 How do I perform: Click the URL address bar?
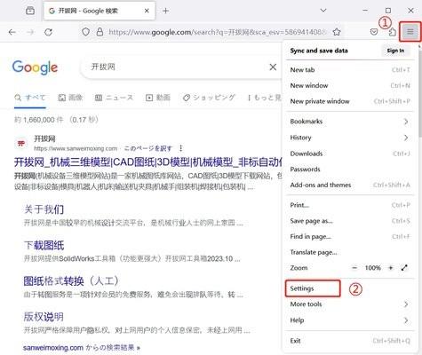click(218, 32)
